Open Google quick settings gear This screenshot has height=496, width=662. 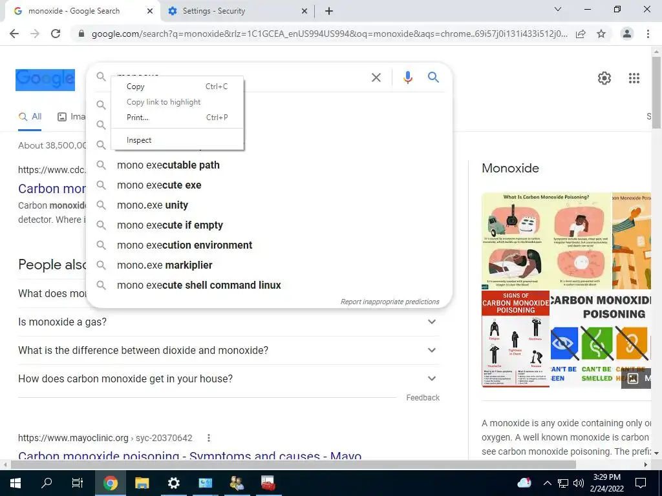coord(604,78)
